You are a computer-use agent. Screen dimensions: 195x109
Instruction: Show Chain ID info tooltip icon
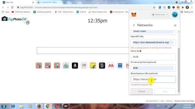pos(140,51)
